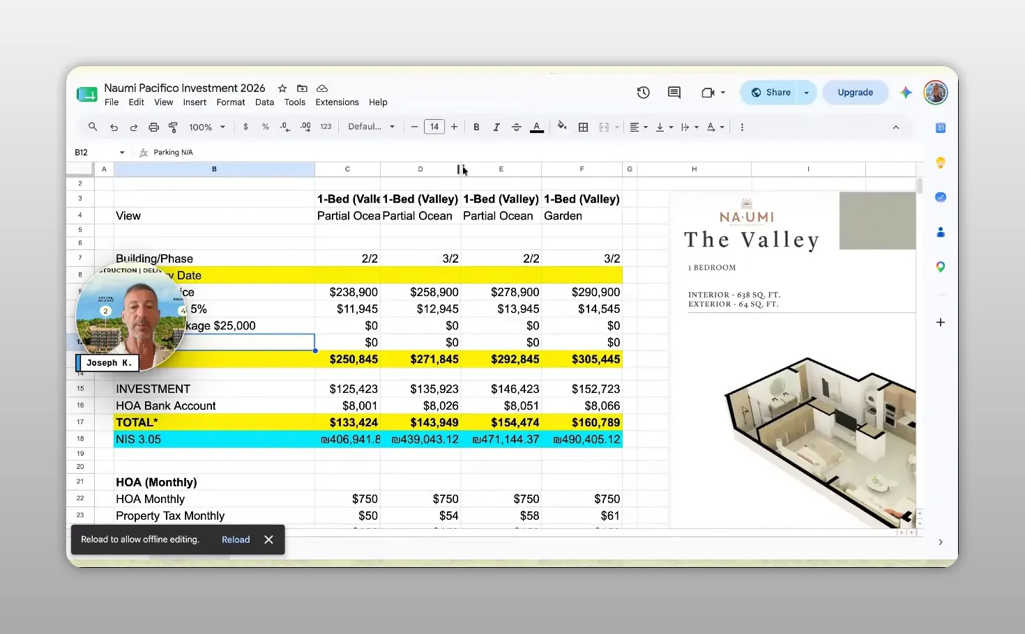Decrease font size minus button

[x=414, y=127]
